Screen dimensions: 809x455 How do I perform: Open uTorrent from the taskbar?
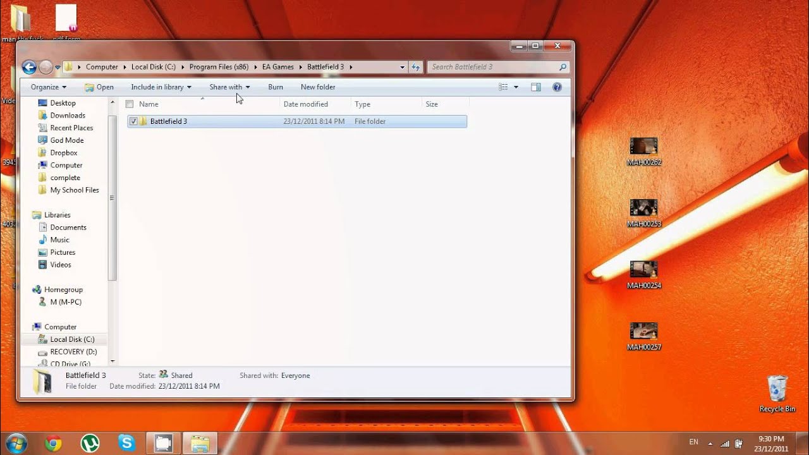tap(90, 444)
